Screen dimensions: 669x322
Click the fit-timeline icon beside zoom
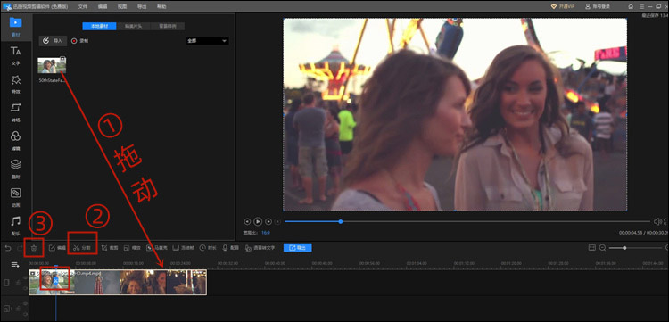coord(591,247)
